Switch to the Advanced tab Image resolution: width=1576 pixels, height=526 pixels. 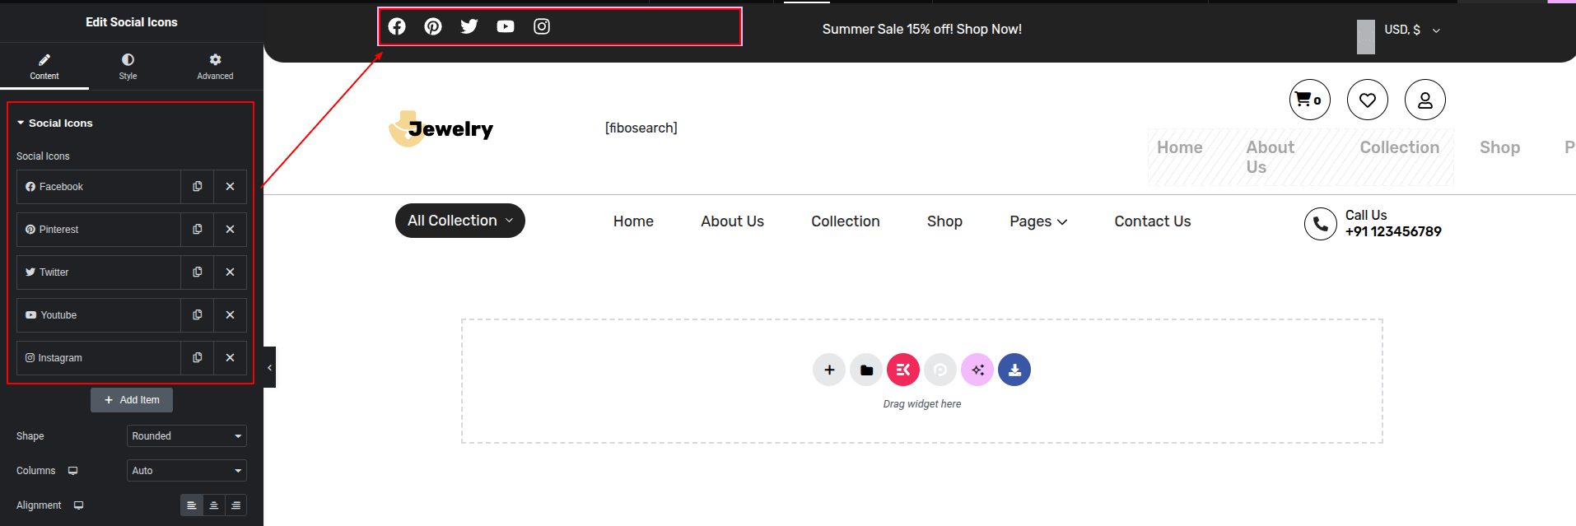click(215, 66)
